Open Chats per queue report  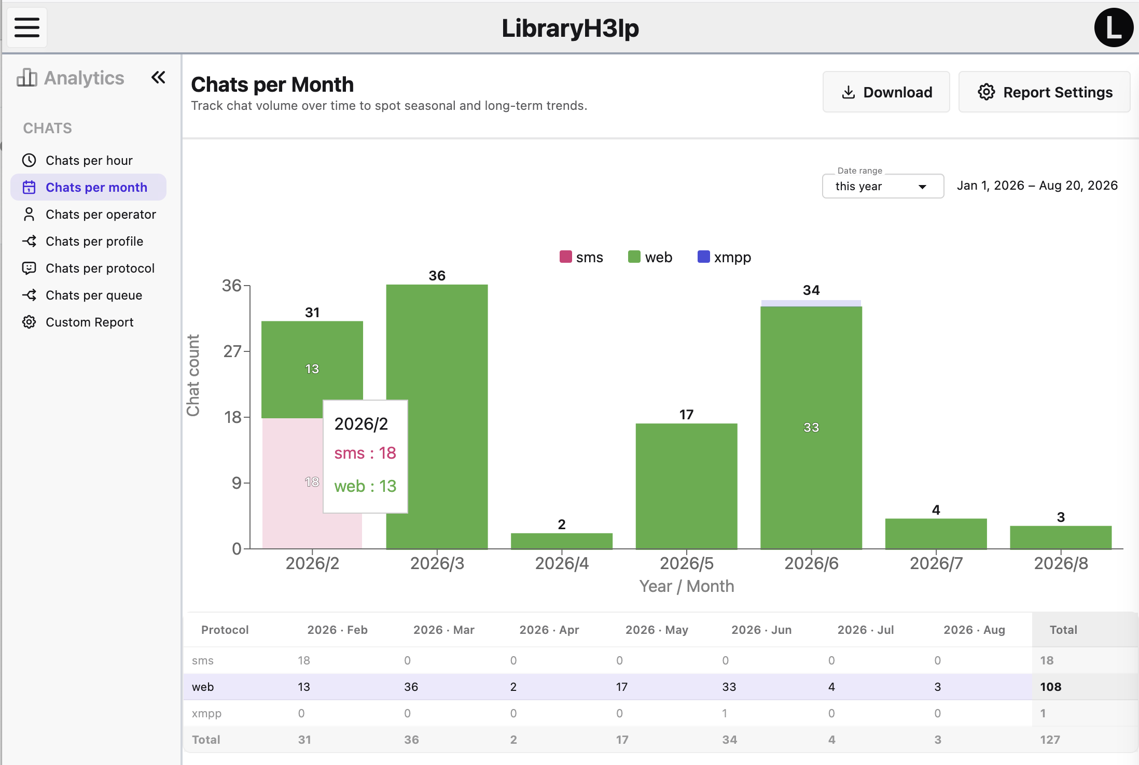tap(88, 295)
